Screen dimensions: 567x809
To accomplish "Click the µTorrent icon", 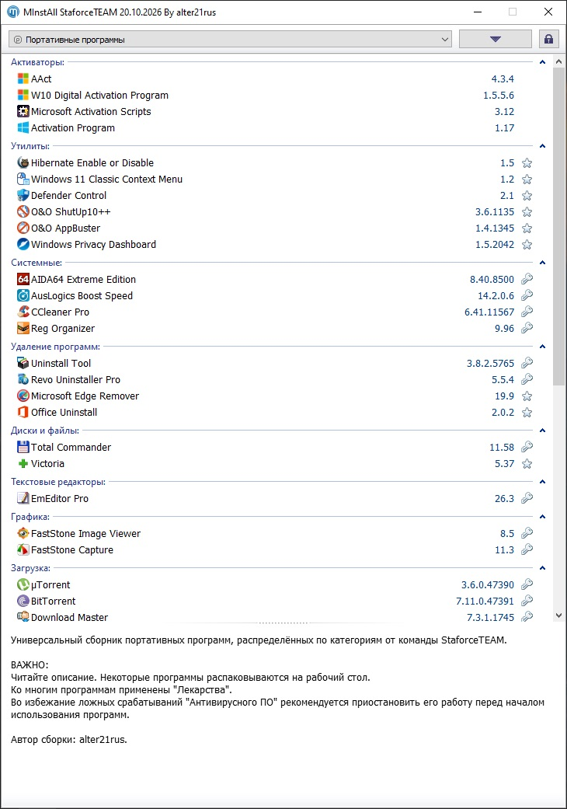I will (x=23, y=584).
